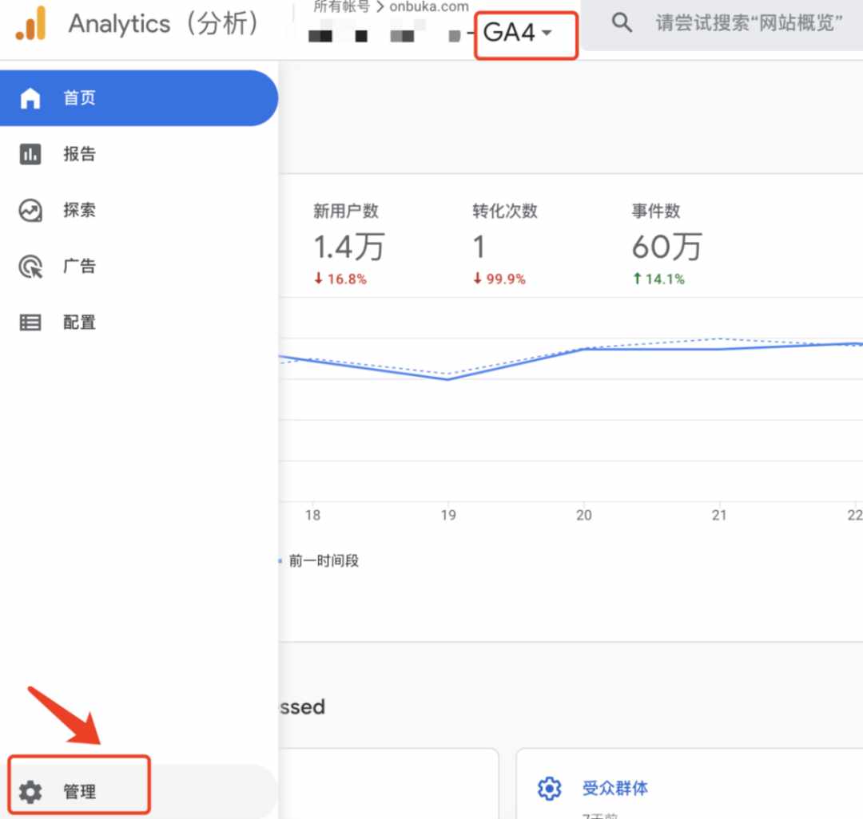Screen dimensions: 863x819
Task: Click the 配置 table list icon
Action: click(30, 322)
